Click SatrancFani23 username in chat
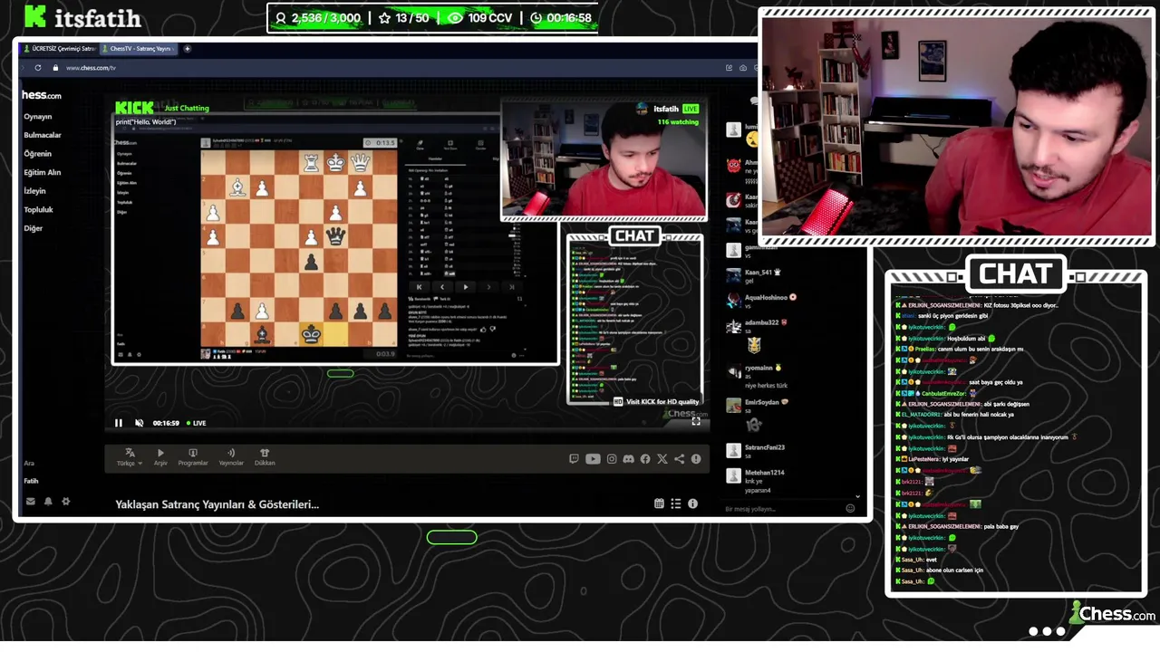The image size is (1160, 652). click(x=765, y=447)
